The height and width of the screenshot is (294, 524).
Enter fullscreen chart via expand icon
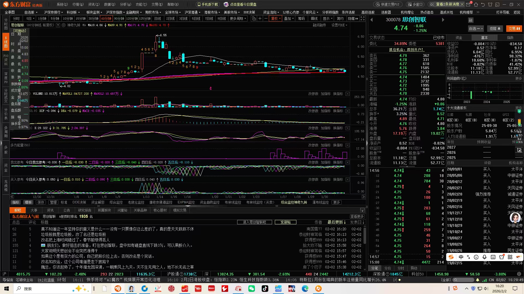[x=362, y=19]
